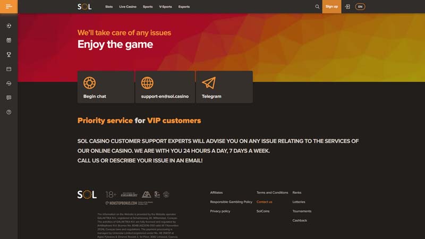Click the Begin chat card
425x239 pixels.
click(x=106, y=87)
